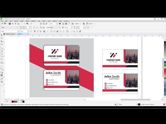
Task: Toggle Italic text formatting
Action: click(x=37, y=31)
